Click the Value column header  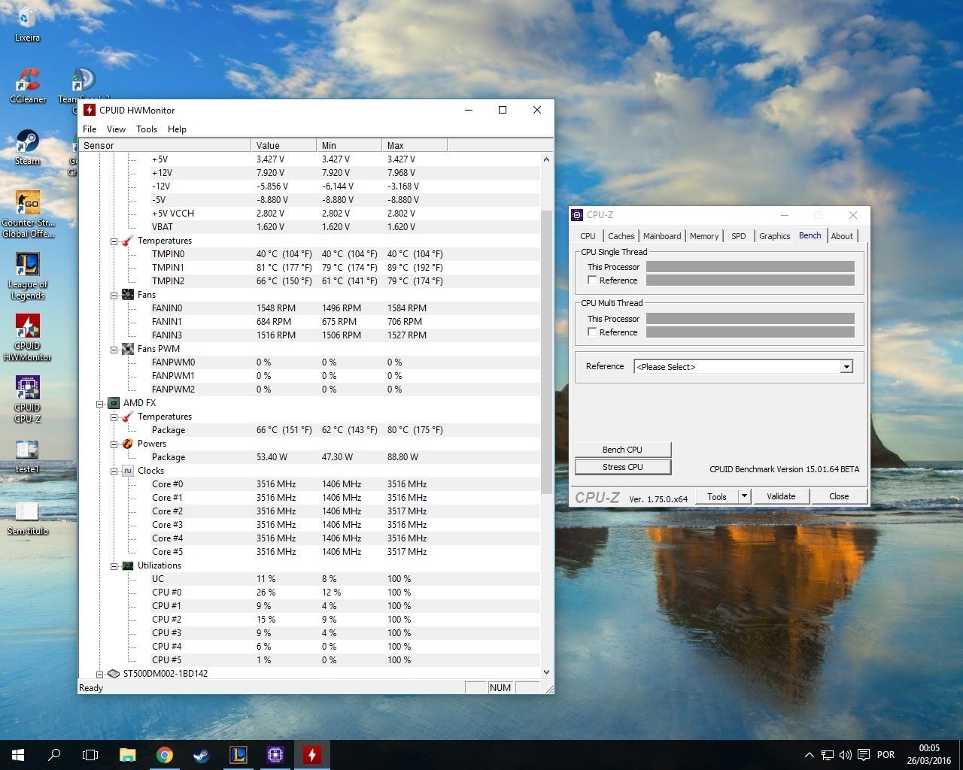pos(284,146)
